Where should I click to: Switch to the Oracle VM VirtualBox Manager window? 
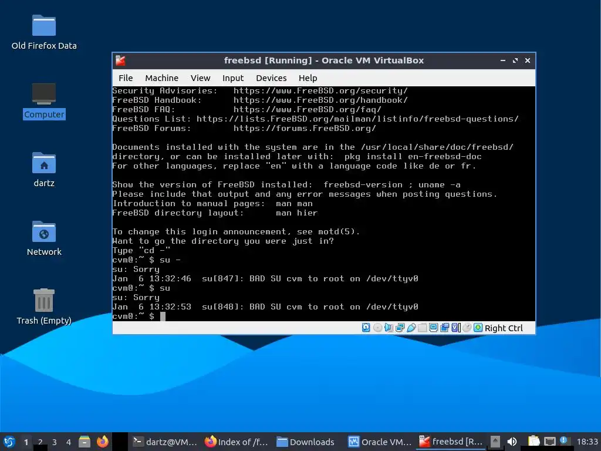(x=380, y=442)
